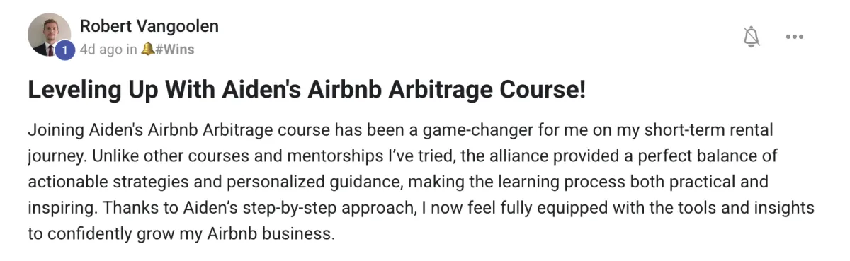Toggle the post notification bell icon
The height and width of the screenshot is (261, 850).
pos(752,37)
